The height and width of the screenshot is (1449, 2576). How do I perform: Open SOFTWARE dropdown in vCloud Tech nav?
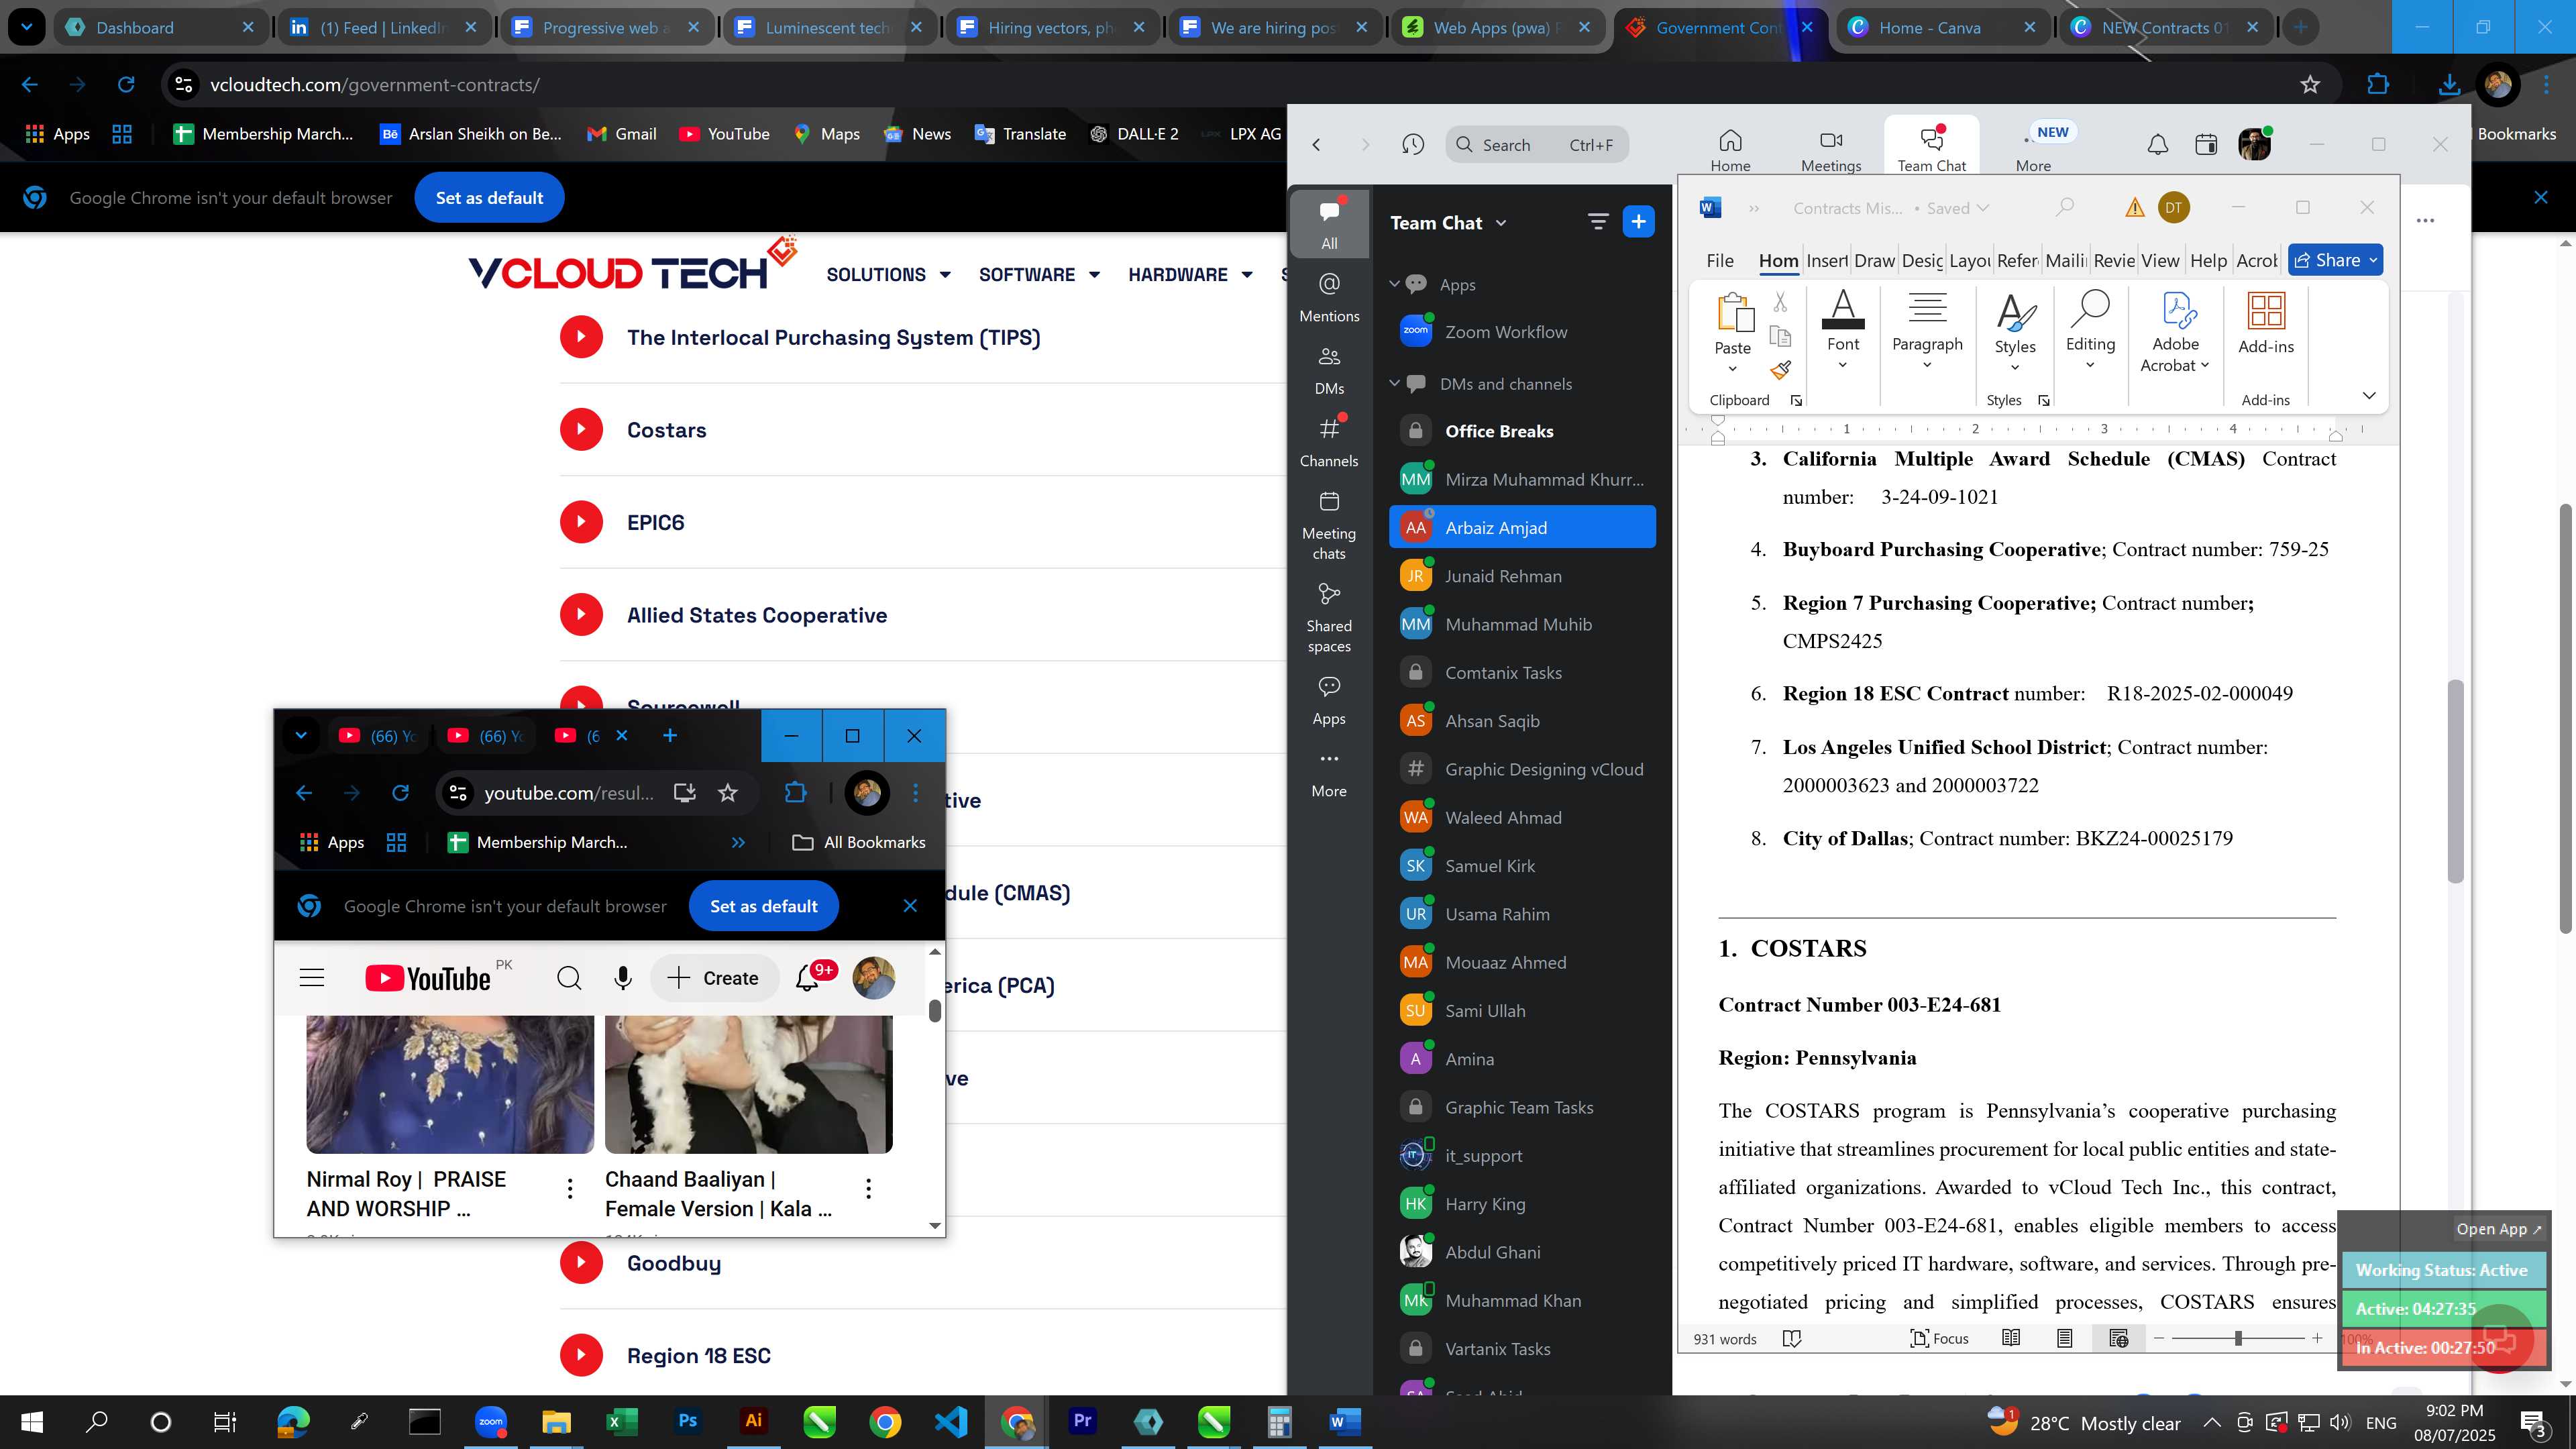coord(1039,274)
